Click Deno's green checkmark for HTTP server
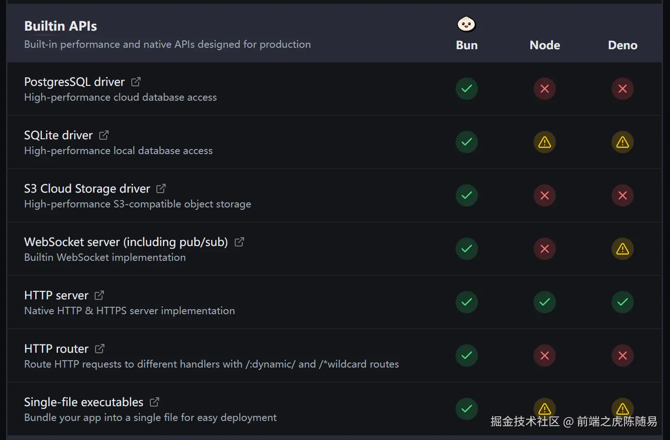The width and height of the screenshot is (670, 440). click(623, 302)
